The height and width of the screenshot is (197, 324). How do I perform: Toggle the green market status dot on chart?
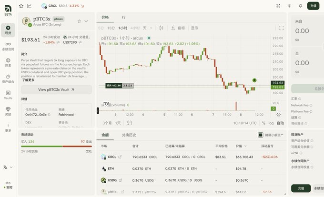click(x=149, y=38)
